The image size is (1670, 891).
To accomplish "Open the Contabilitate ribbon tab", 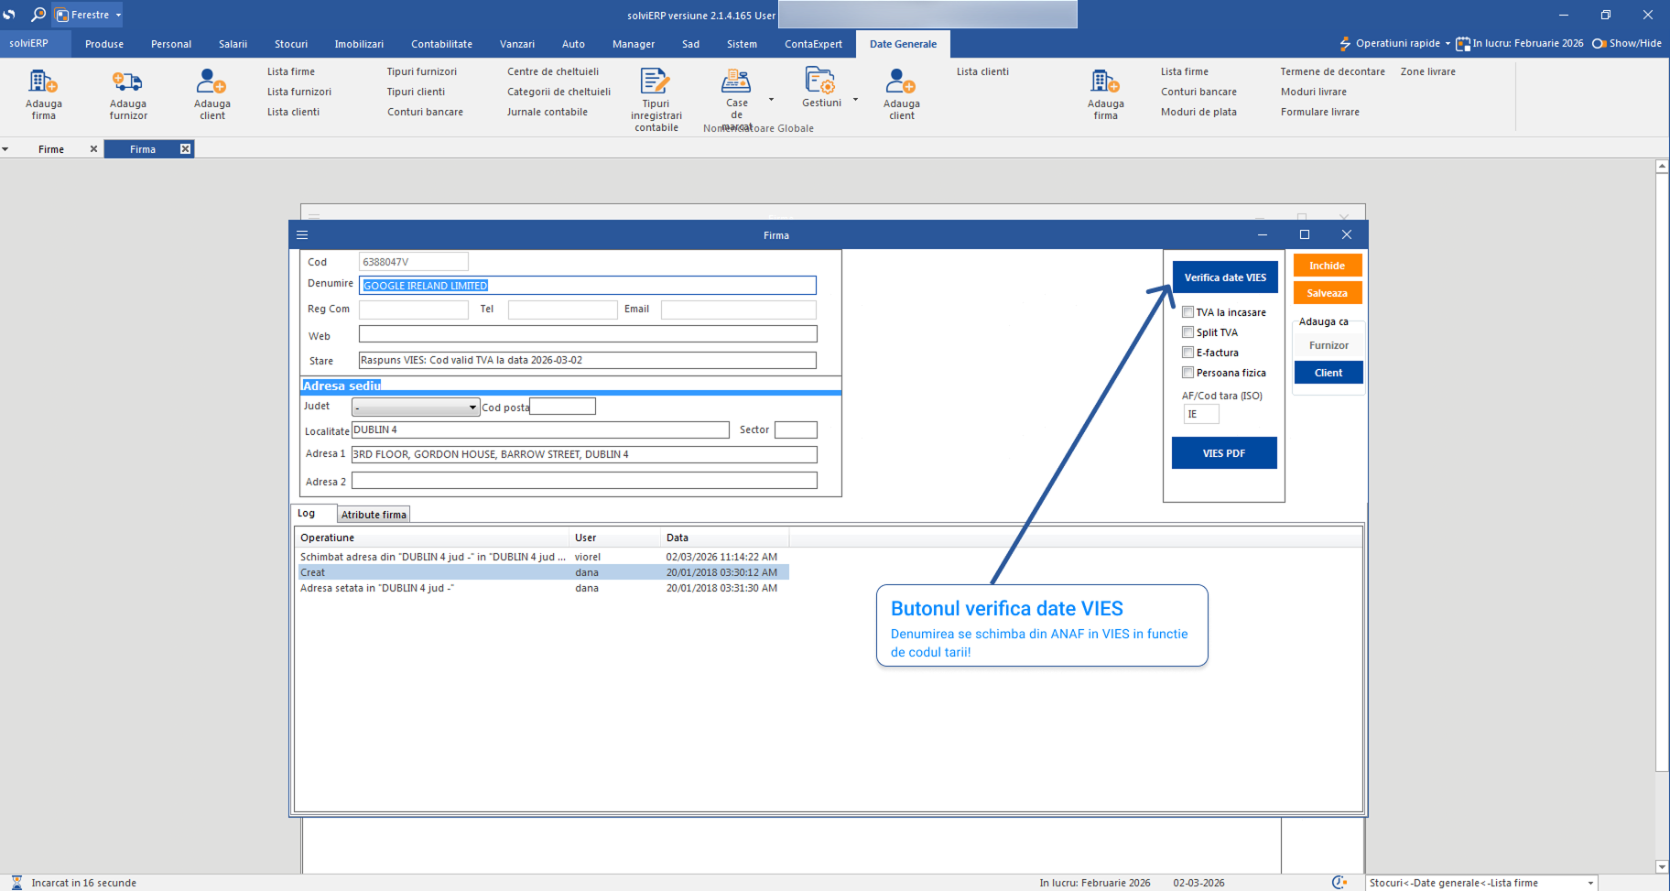I will (441, 44).
